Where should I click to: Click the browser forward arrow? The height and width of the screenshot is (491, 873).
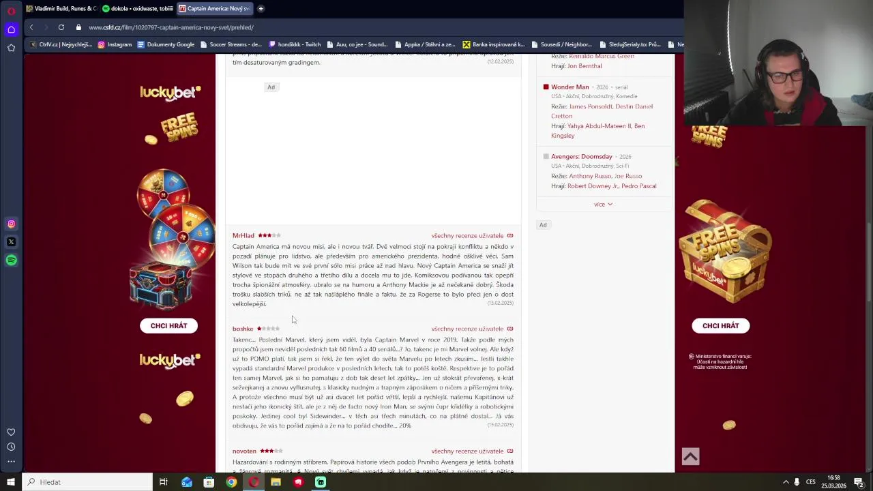[46, 27]
